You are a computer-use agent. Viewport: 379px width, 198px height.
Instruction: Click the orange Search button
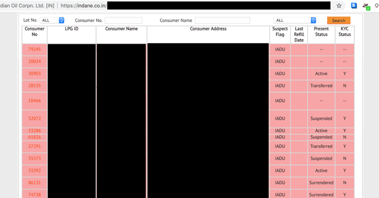(x=338, y=20)
